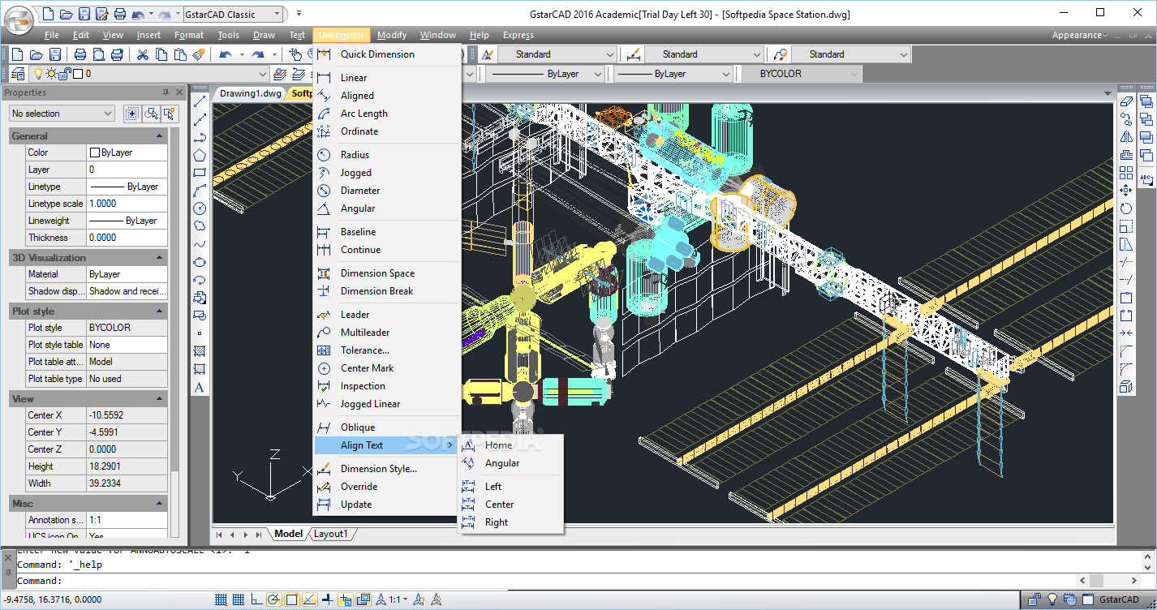Select the Scale tool
1157x610 pixels.
(x=1125, y=226)
